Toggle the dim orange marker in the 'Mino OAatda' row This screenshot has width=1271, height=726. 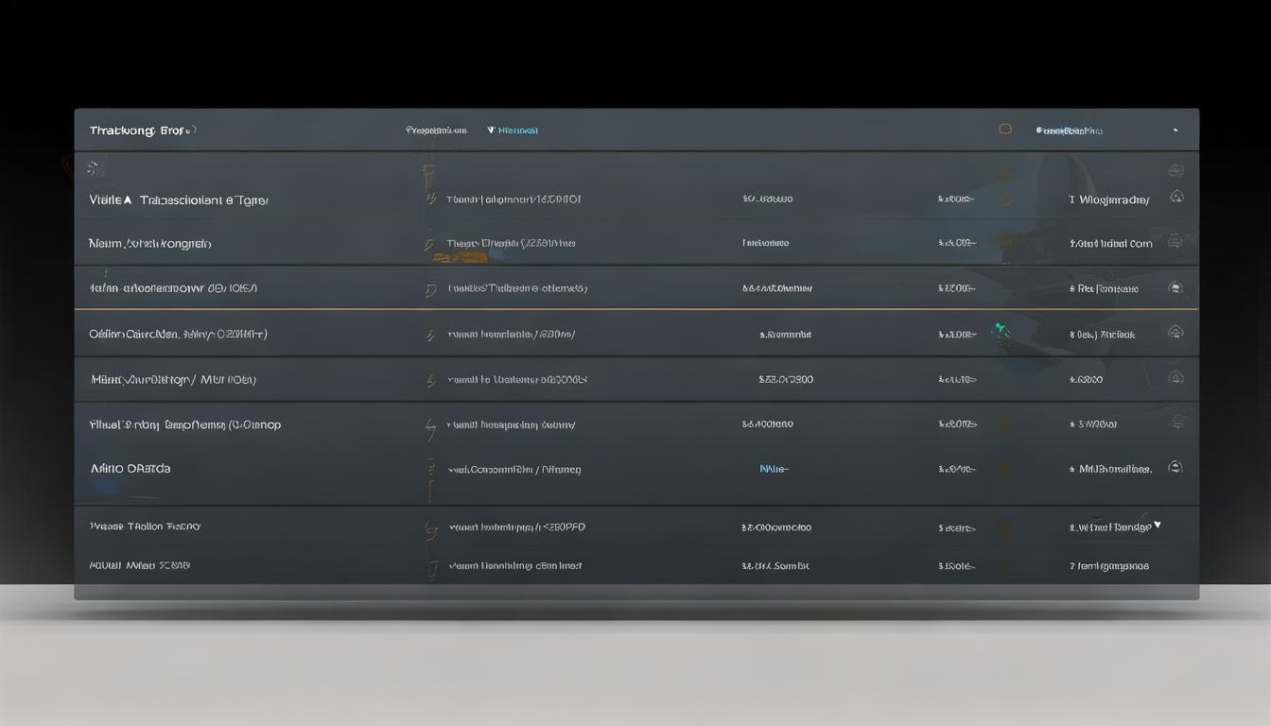[x=1005, y=468]
